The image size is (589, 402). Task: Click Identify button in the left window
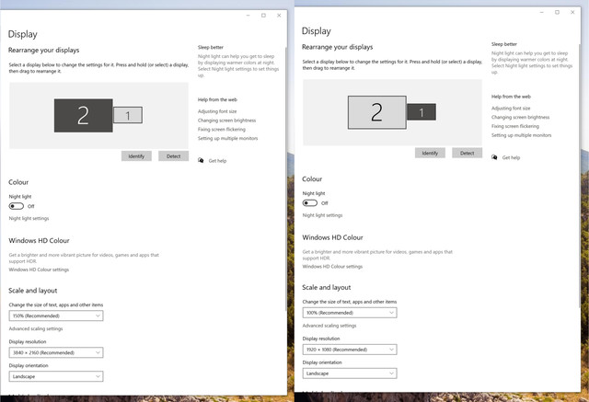coord(136,156)
